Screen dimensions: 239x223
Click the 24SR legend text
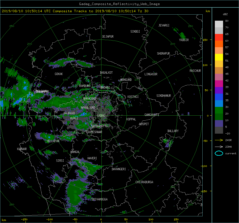pyautogui.click(x=228, y=140)
